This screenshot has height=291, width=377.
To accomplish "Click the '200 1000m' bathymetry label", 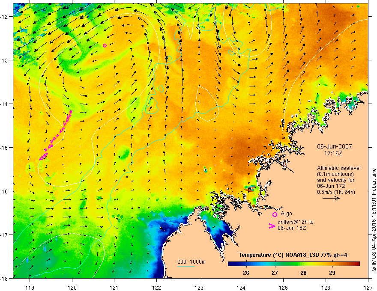I will click(x=191, y=262).
